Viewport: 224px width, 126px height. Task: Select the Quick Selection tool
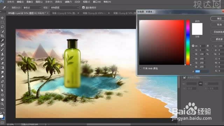pyautogui.click(x=2, y=31)
